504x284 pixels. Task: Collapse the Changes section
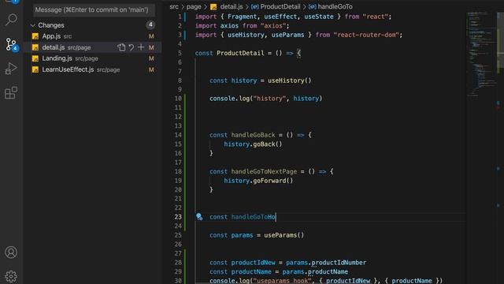tap(33, 25)
